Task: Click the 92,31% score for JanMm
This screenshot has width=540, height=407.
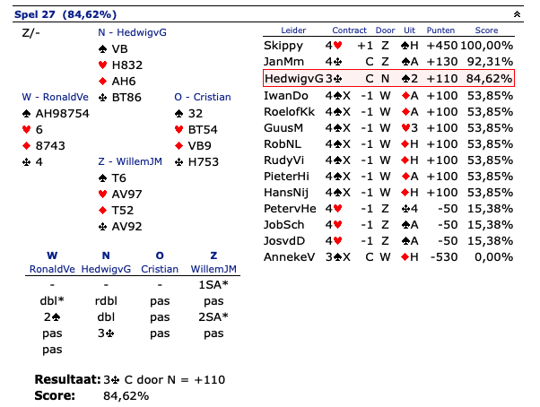Action: [490, 62]
